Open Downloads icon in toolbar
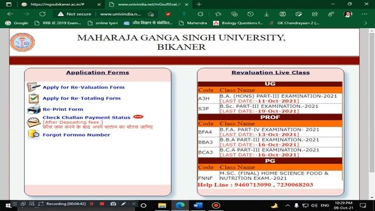Screen dimensions: 375x211 267,14
